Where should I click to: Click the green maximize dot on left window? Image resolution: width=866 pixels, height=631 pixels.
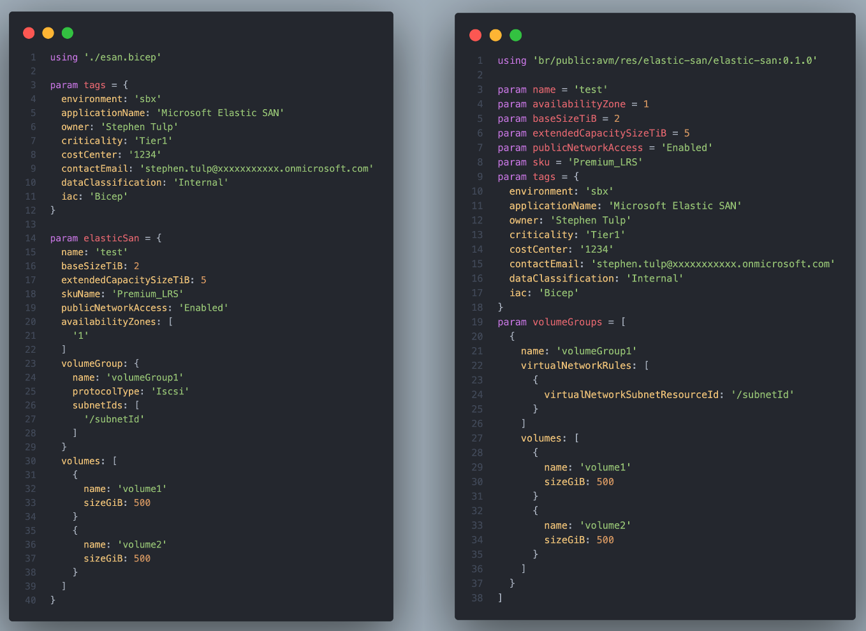(68, 33)
